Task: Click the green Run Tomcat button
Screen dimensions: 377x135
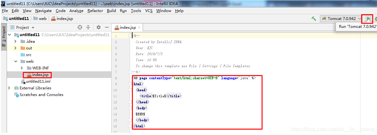Action: (368, 18)
